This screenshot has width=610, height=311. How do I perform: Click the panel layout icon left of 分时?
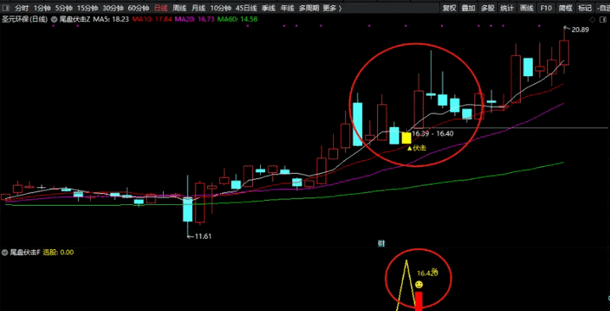pos(5,8)
